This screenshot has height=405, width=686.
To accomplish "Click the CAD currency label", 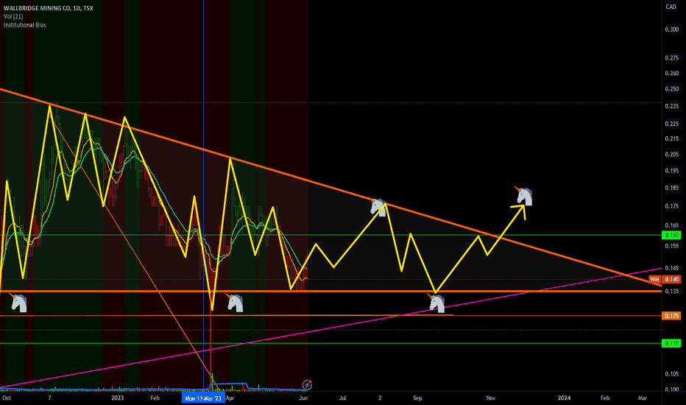I will 671,7.
